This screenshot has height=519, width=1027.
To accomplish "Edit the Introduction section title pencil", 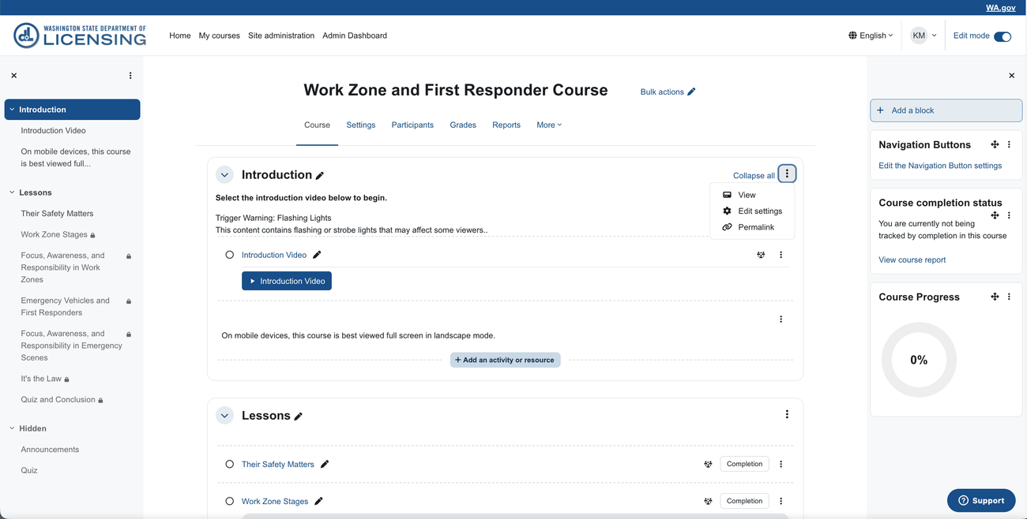I will (320, 176).
